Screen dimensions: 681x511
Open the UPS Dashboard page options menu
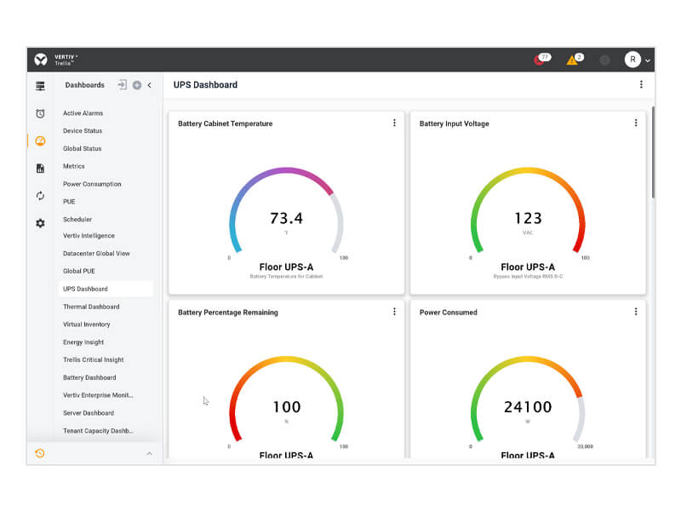(x=643, y=84)
